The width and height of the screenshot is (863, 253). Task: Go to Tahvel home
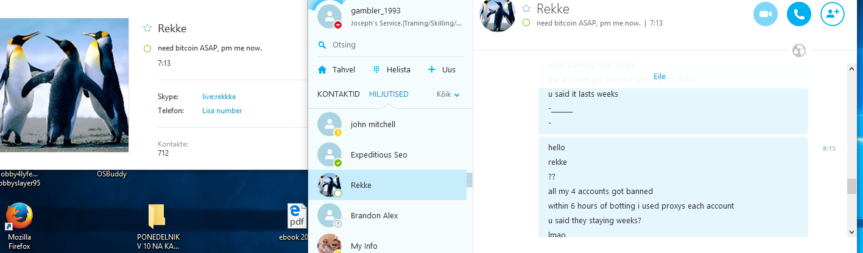[336, 70]
